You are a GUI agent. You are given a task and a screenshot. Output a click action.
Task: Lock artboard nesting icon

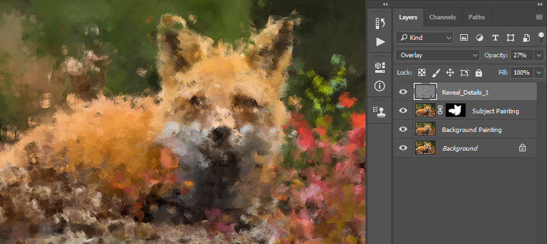465,73
